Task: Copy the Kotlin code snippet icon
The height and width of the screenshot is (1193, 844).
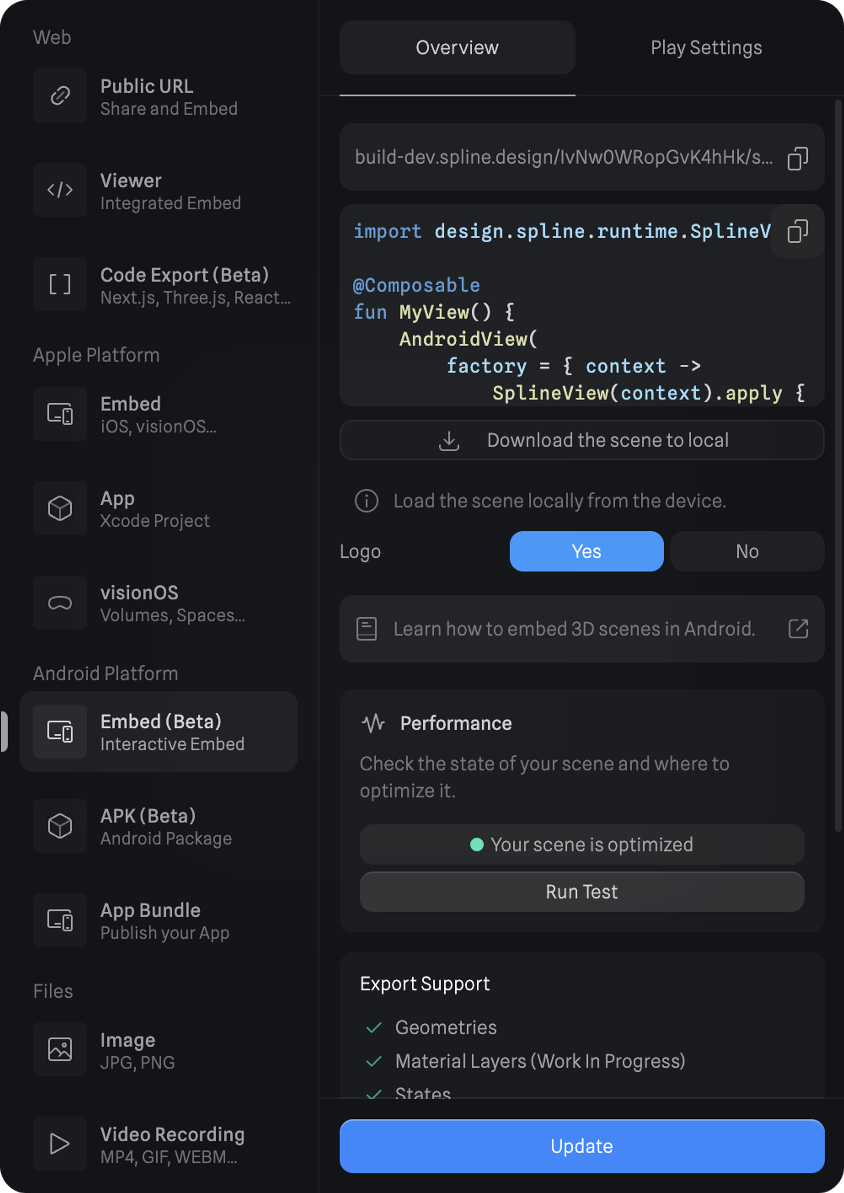Action: click(x=797, y=231)
